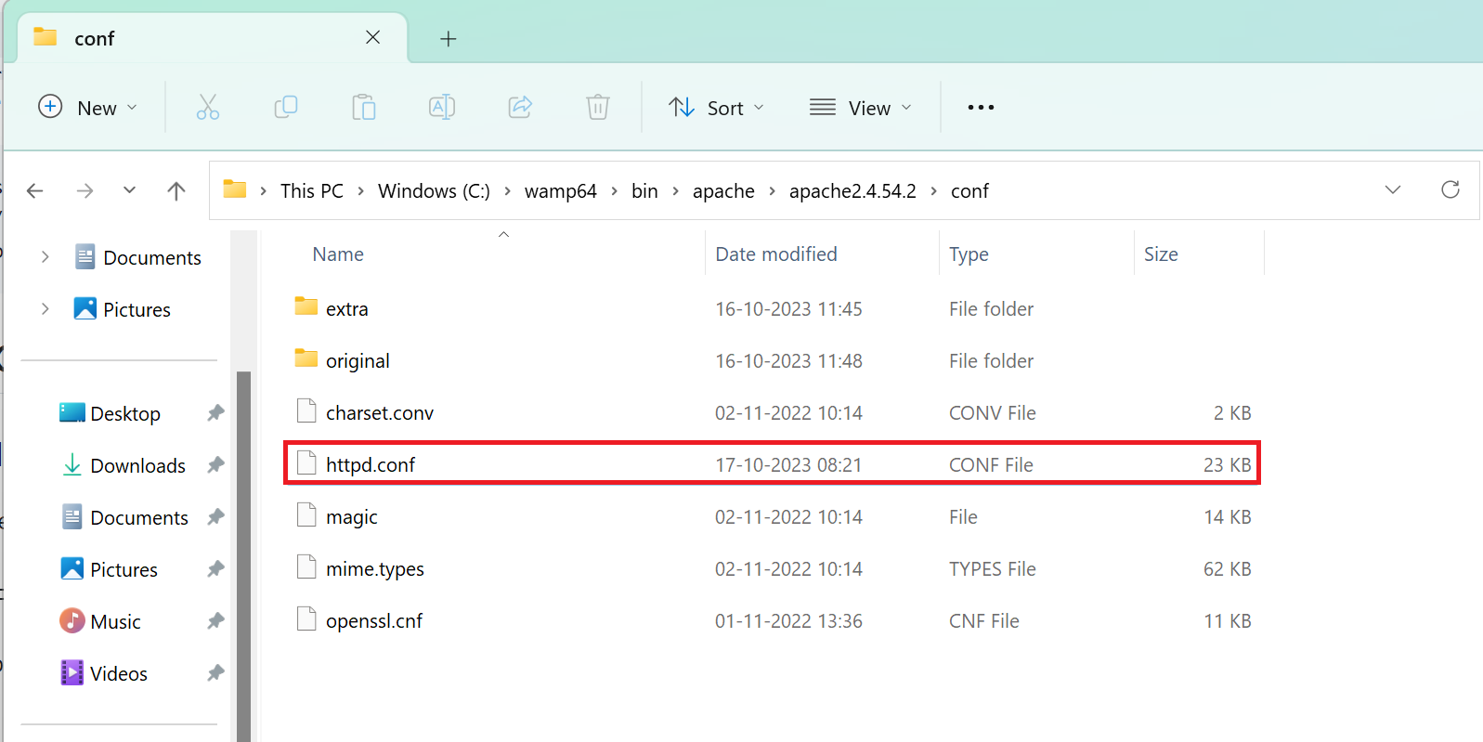The image size is (1483, 742).
Task: Sort by Date modified column header
Action: (776, 254)
